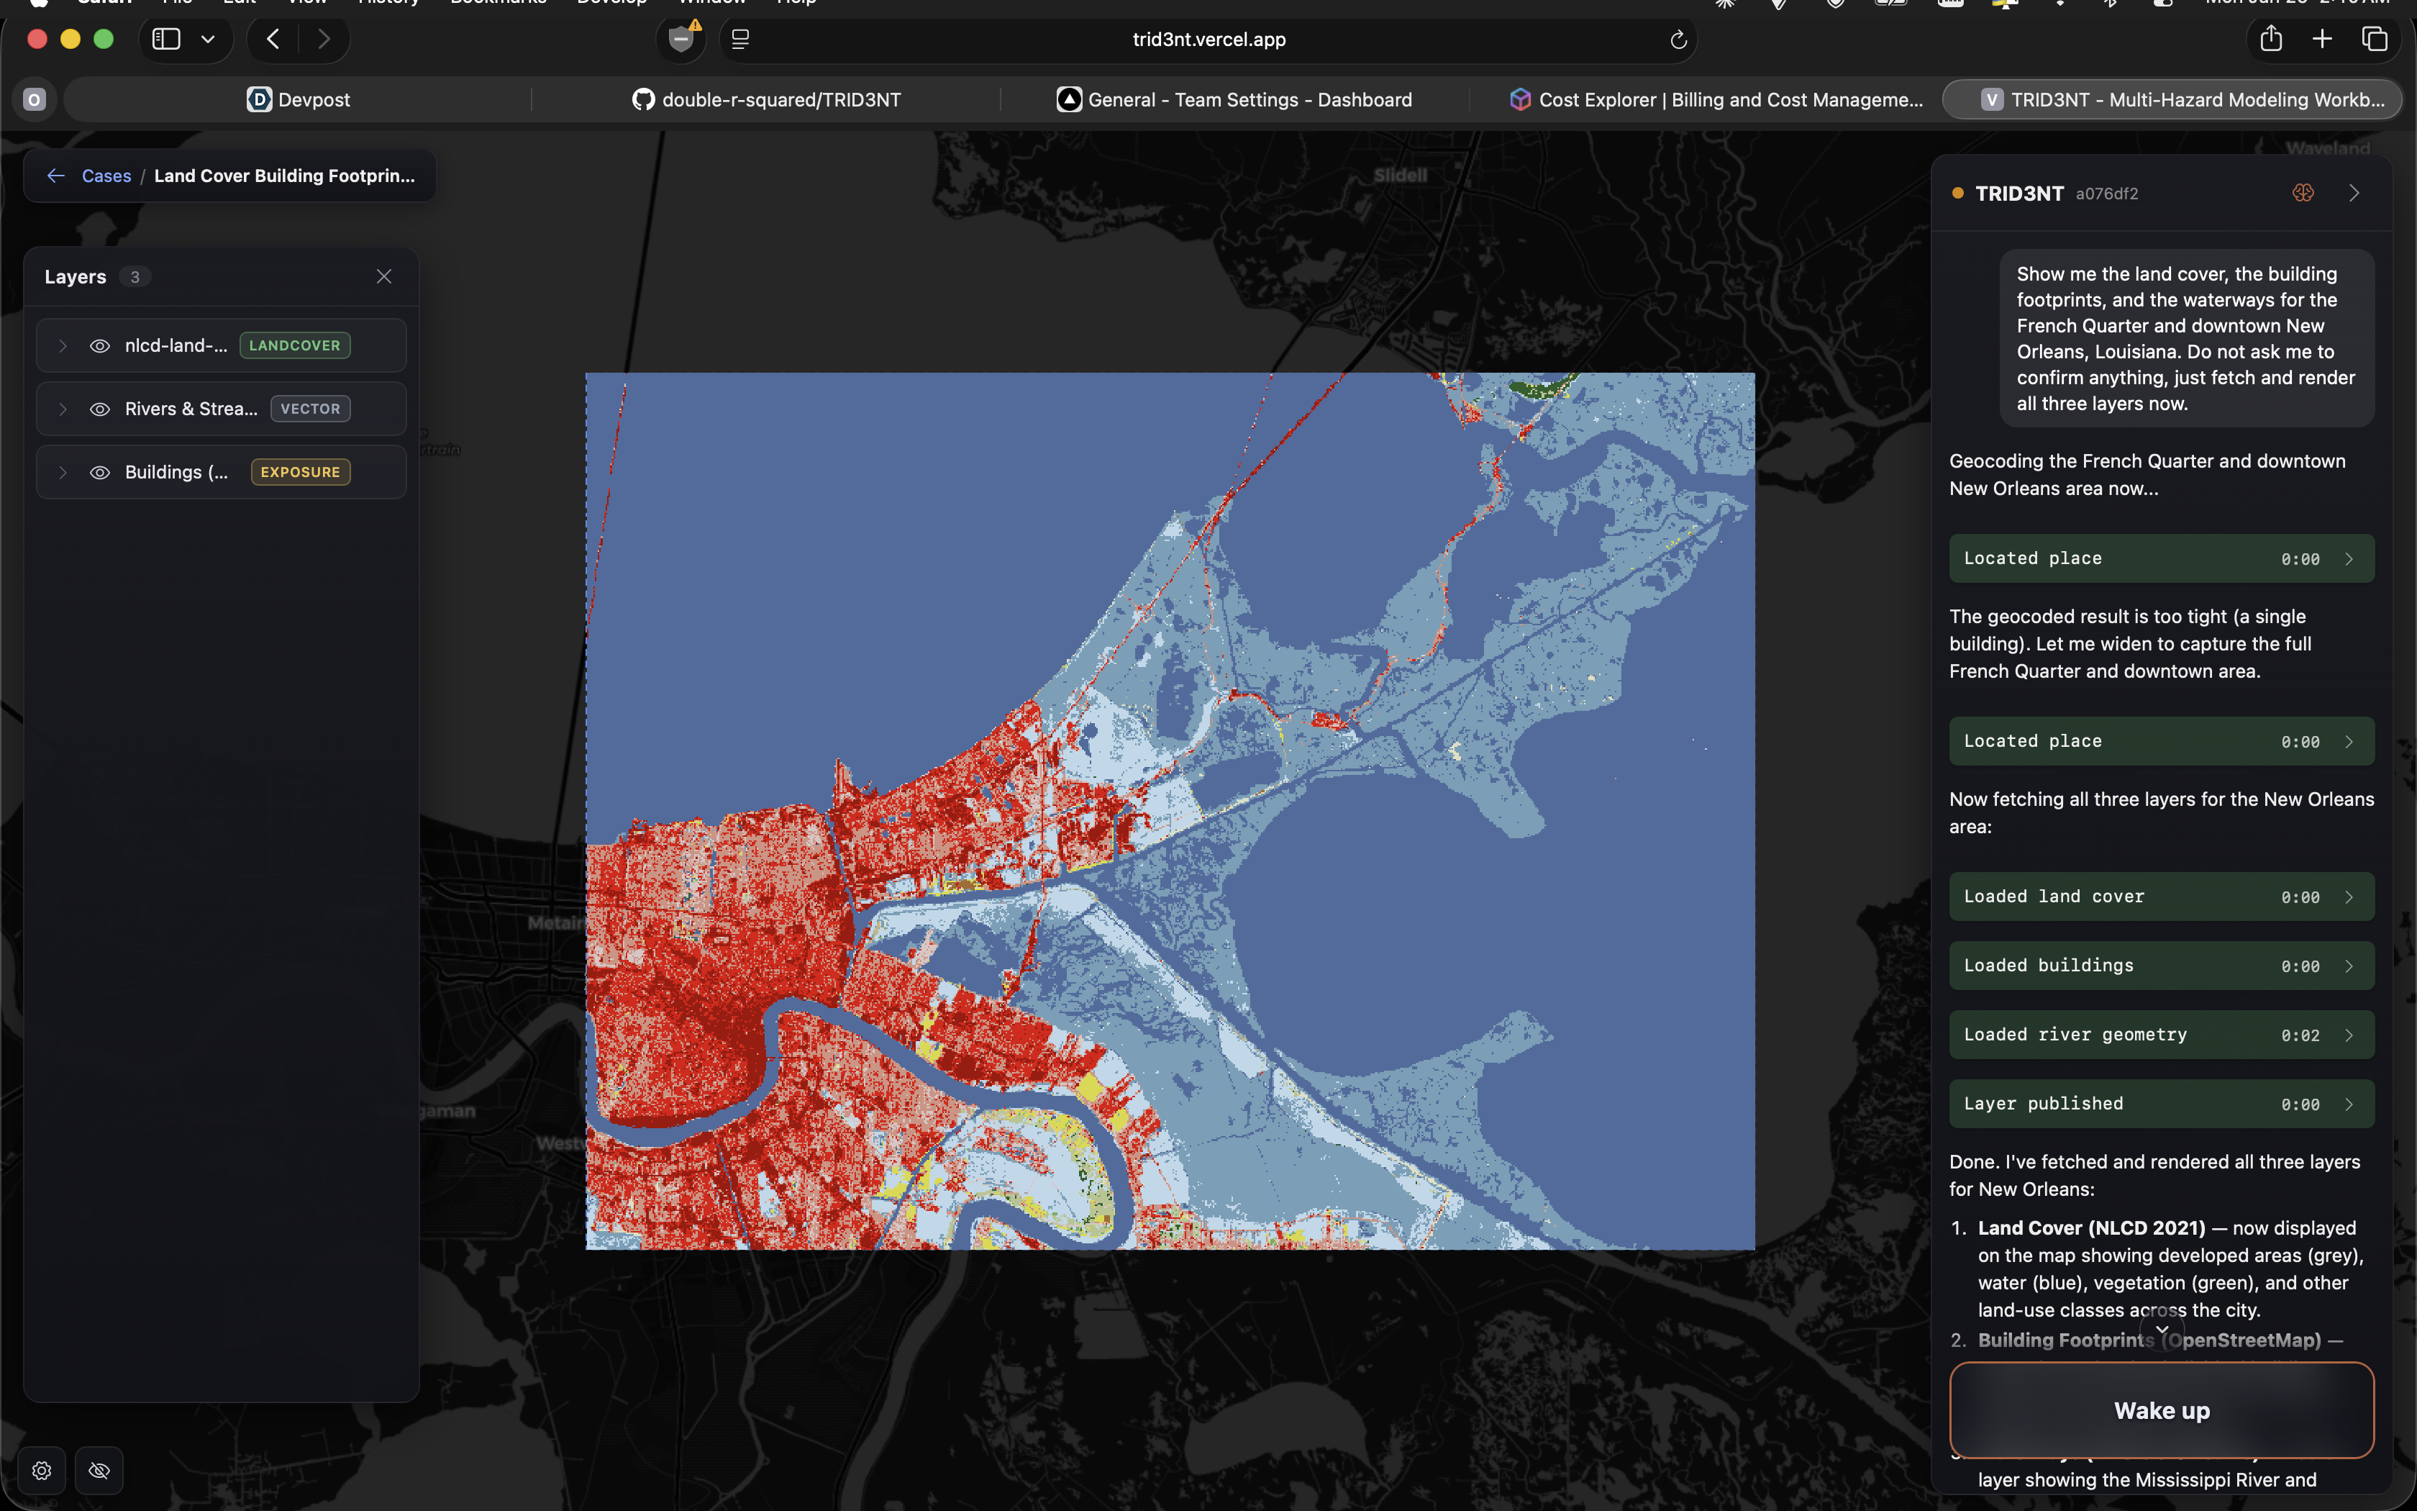
Task: Expand the nlcd-land layer row
Action: pos(63,346)
